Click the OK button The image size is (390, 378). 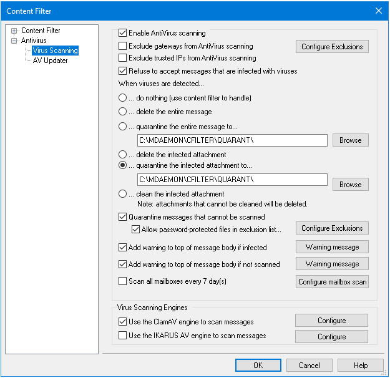(258, 366)
